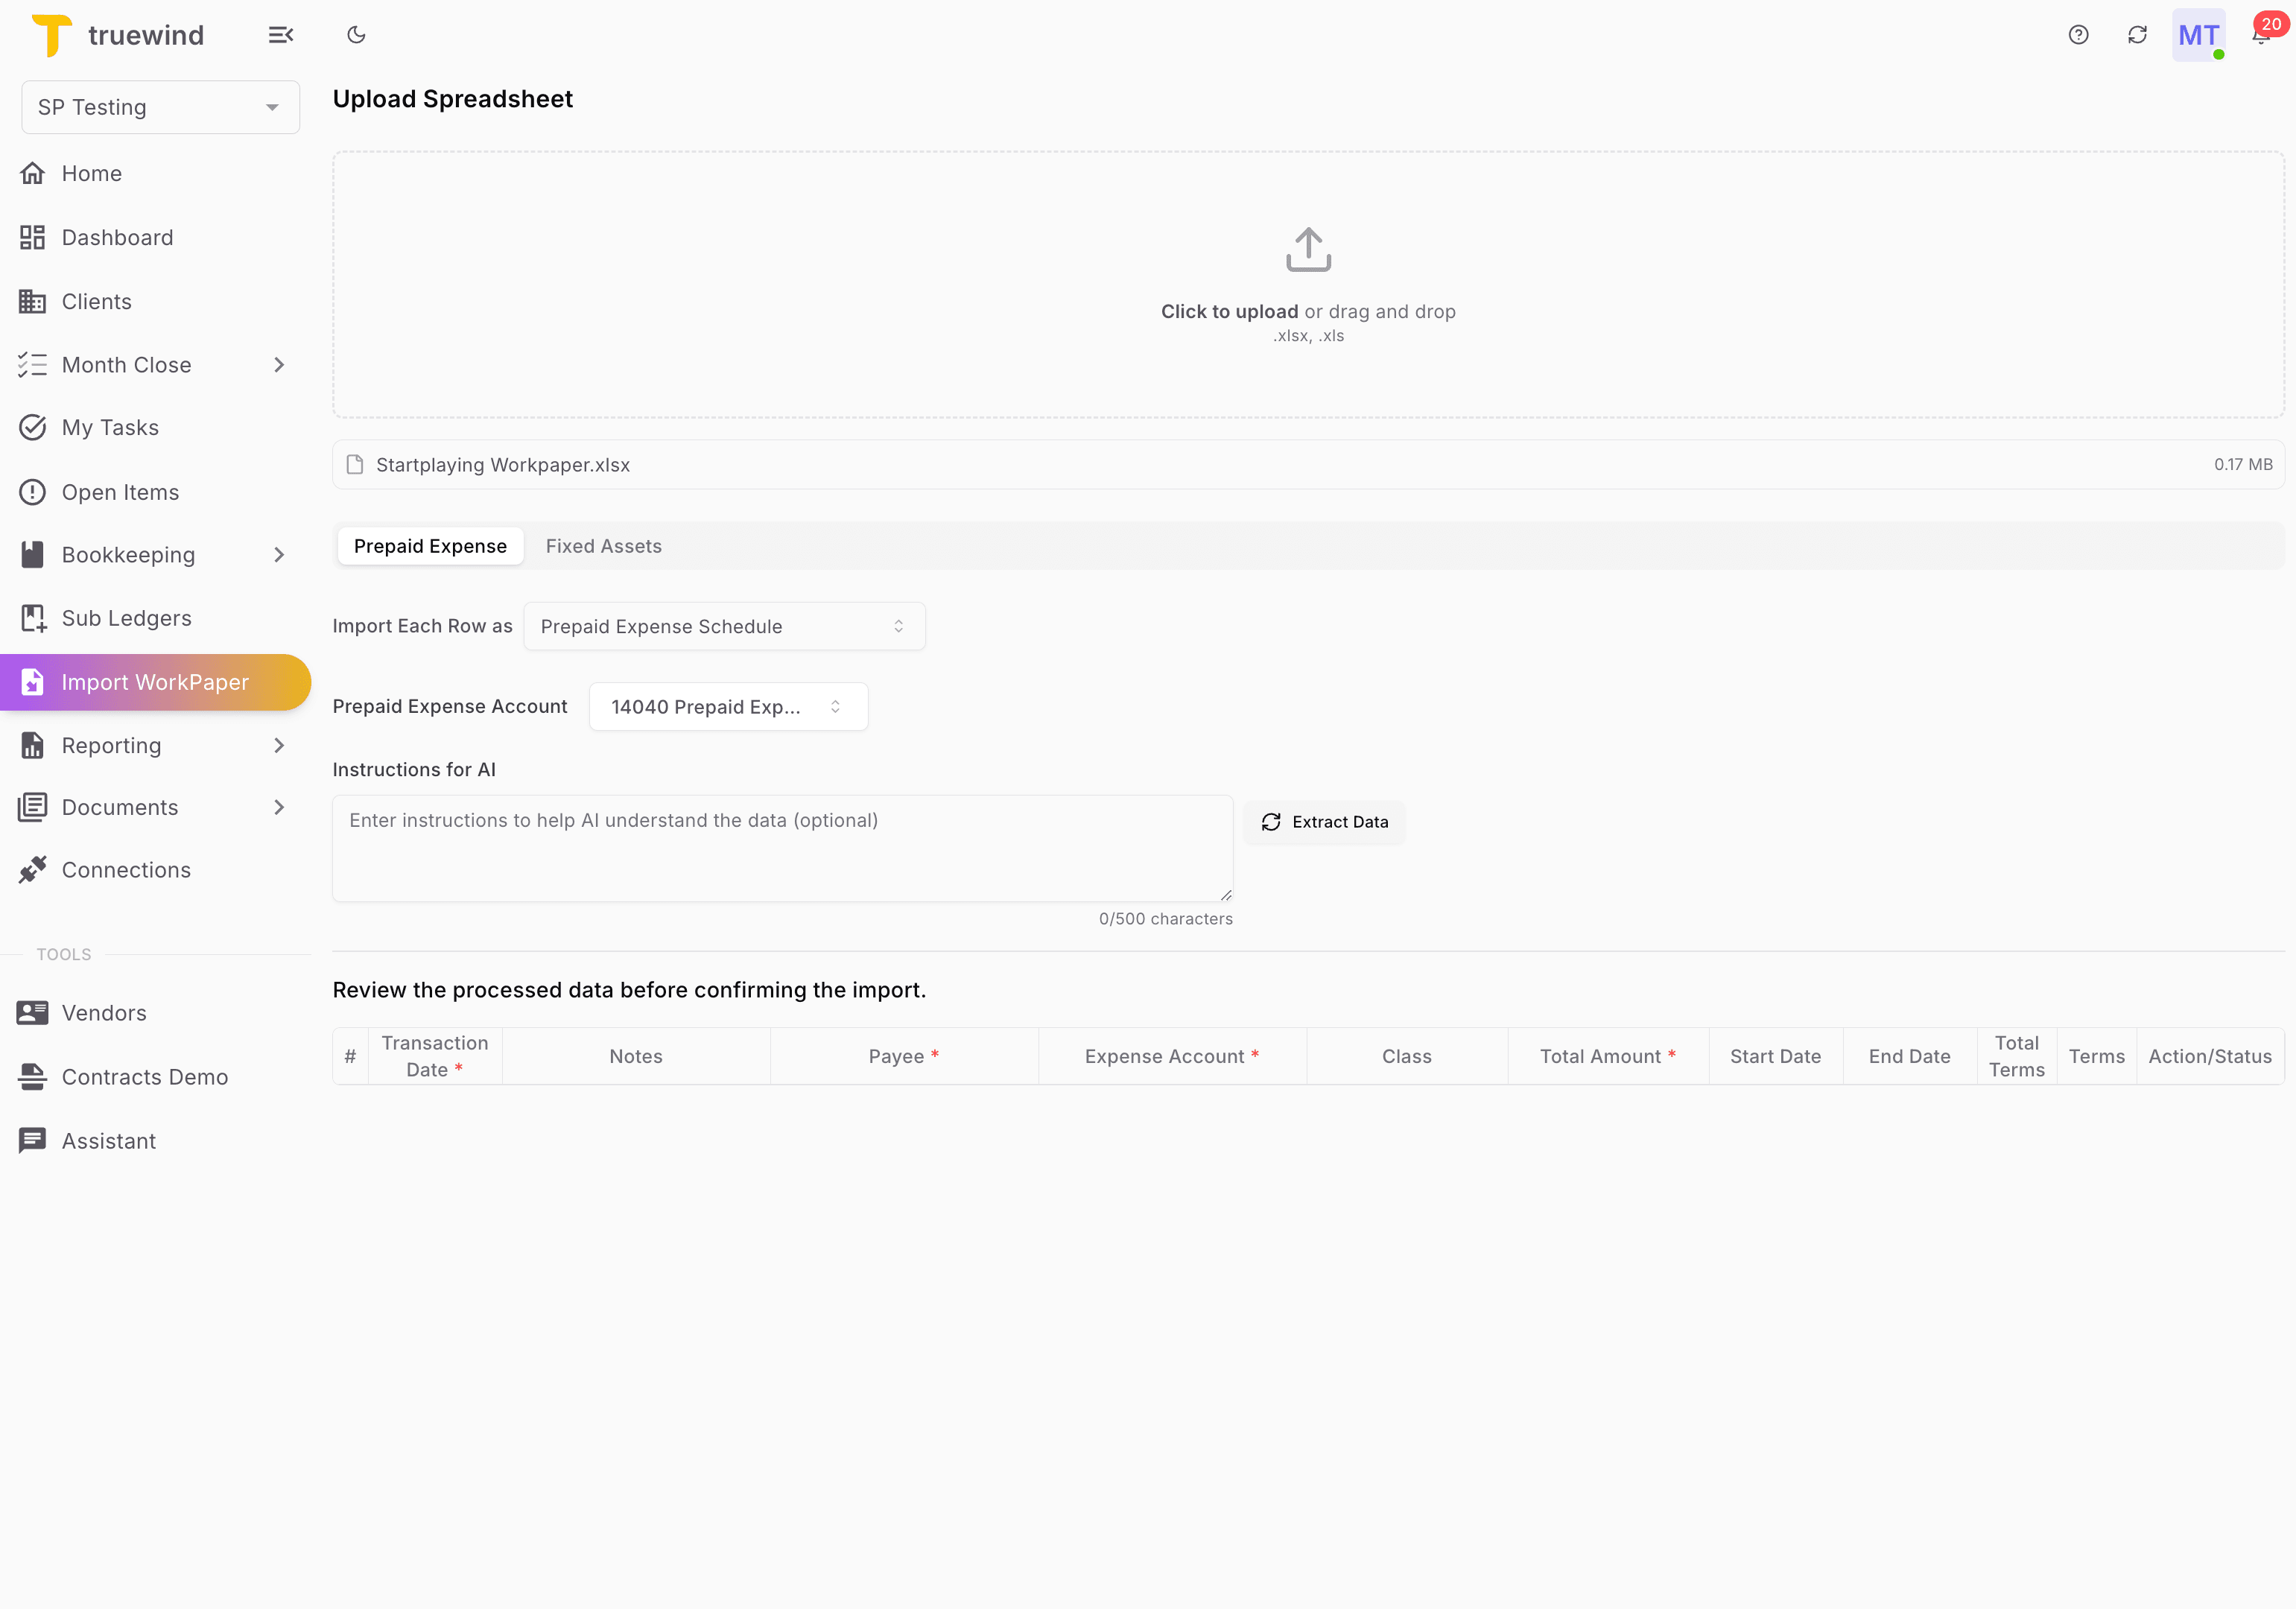Open the SP Testing workspace selector
This screenshot has width=2296, height=1609.
coord(159,107)
